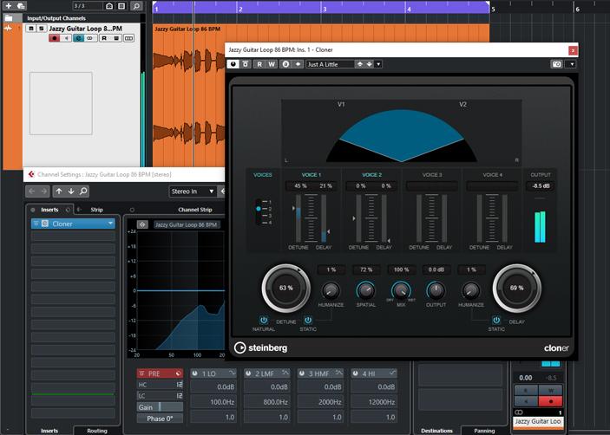Click the Output value field showing -8.5 dB
Viewport: 610px width, 435px height.
[540, 185]
